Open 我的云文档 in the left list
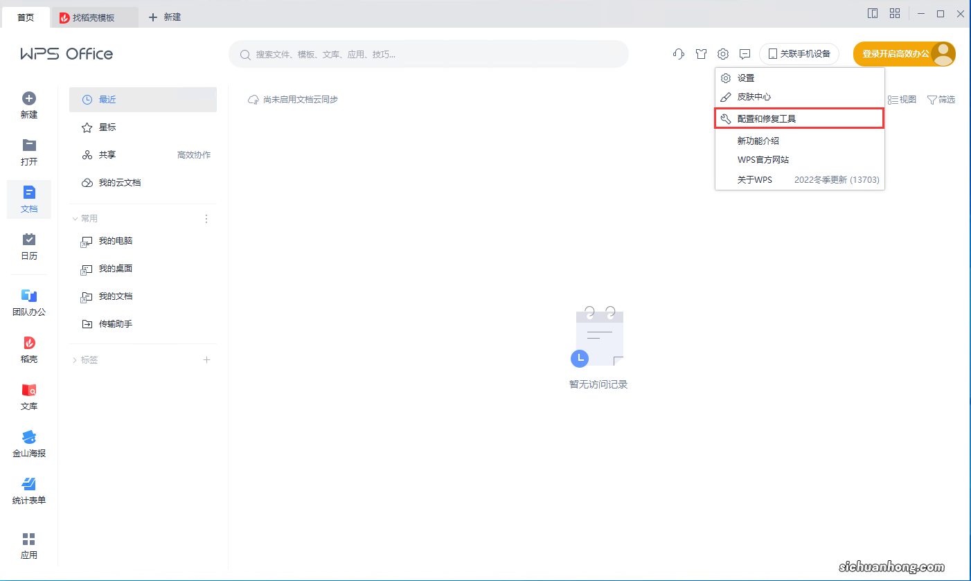971x581 pixels. click(143, 183)
